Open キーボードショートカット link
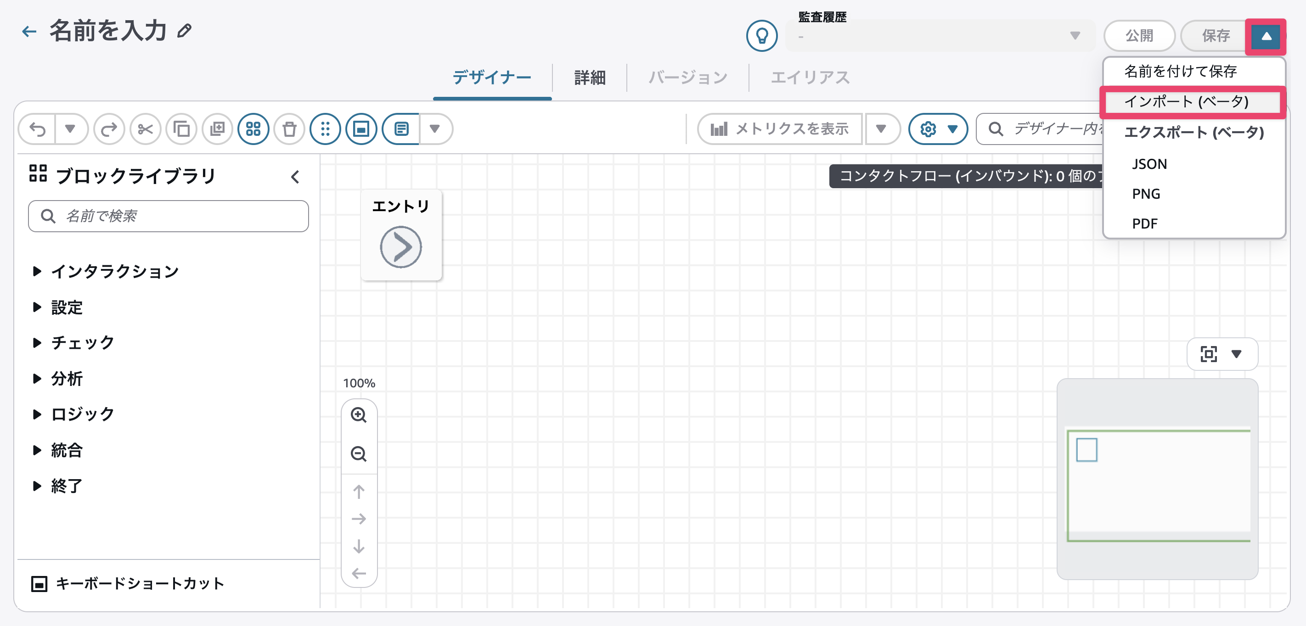The height and width of the screenshot is (626, 1306). 128,584
